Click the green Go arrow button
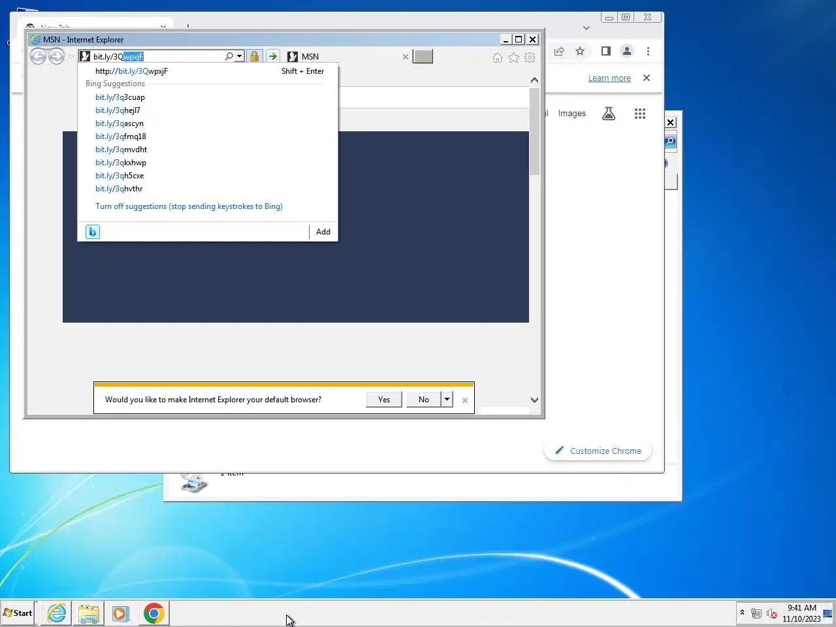836x627 pixels. (272, 56)
